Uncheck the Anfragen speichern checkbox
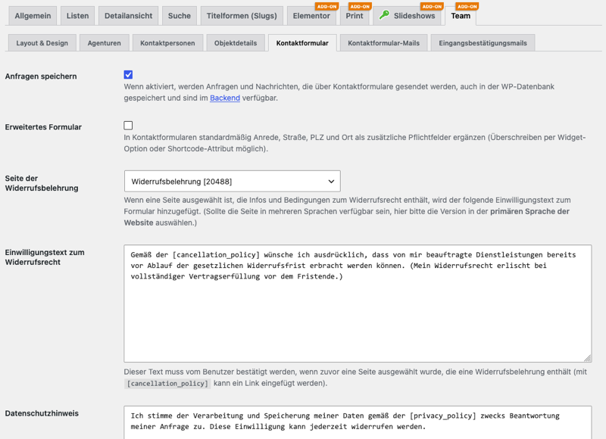The width and height of the screenshot is (606, 439). pos(128,74)
